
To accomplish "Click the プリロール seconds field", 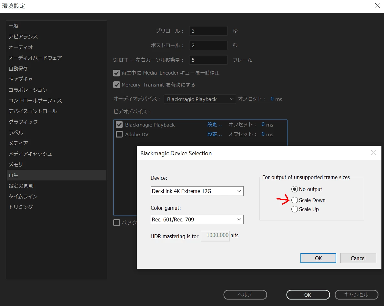I will tap(208, 31).
